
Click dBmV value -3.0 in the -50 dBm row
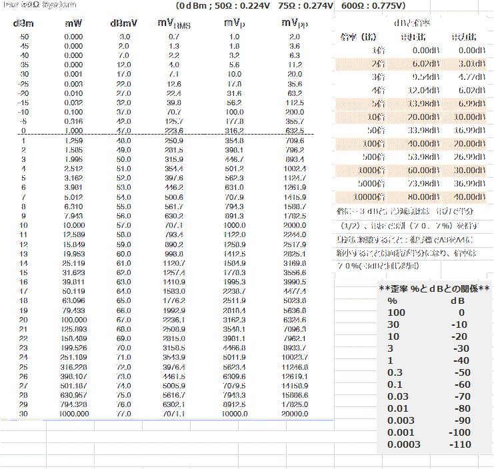pos(123,37)
